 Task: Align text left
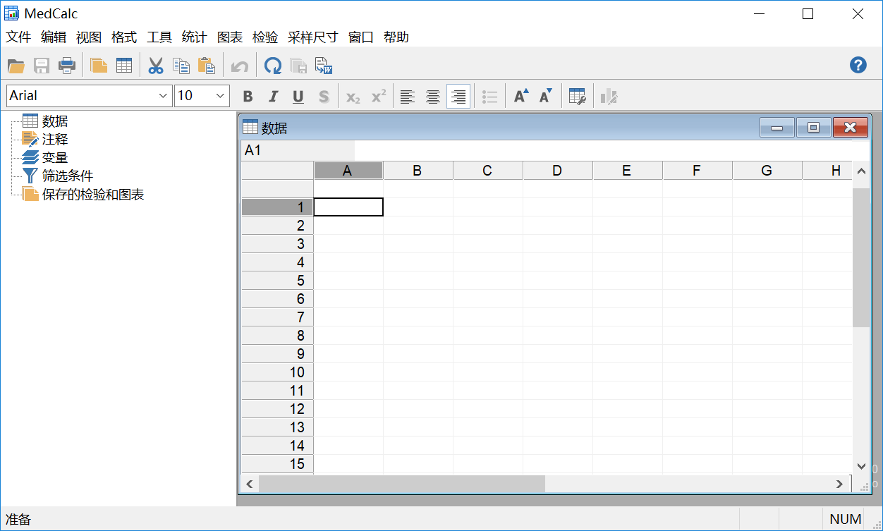[x=408, y=97]
